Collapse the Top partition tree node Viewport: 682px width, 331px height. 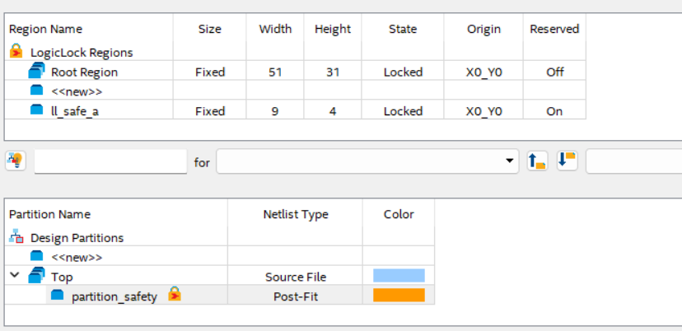pos(15,276)
